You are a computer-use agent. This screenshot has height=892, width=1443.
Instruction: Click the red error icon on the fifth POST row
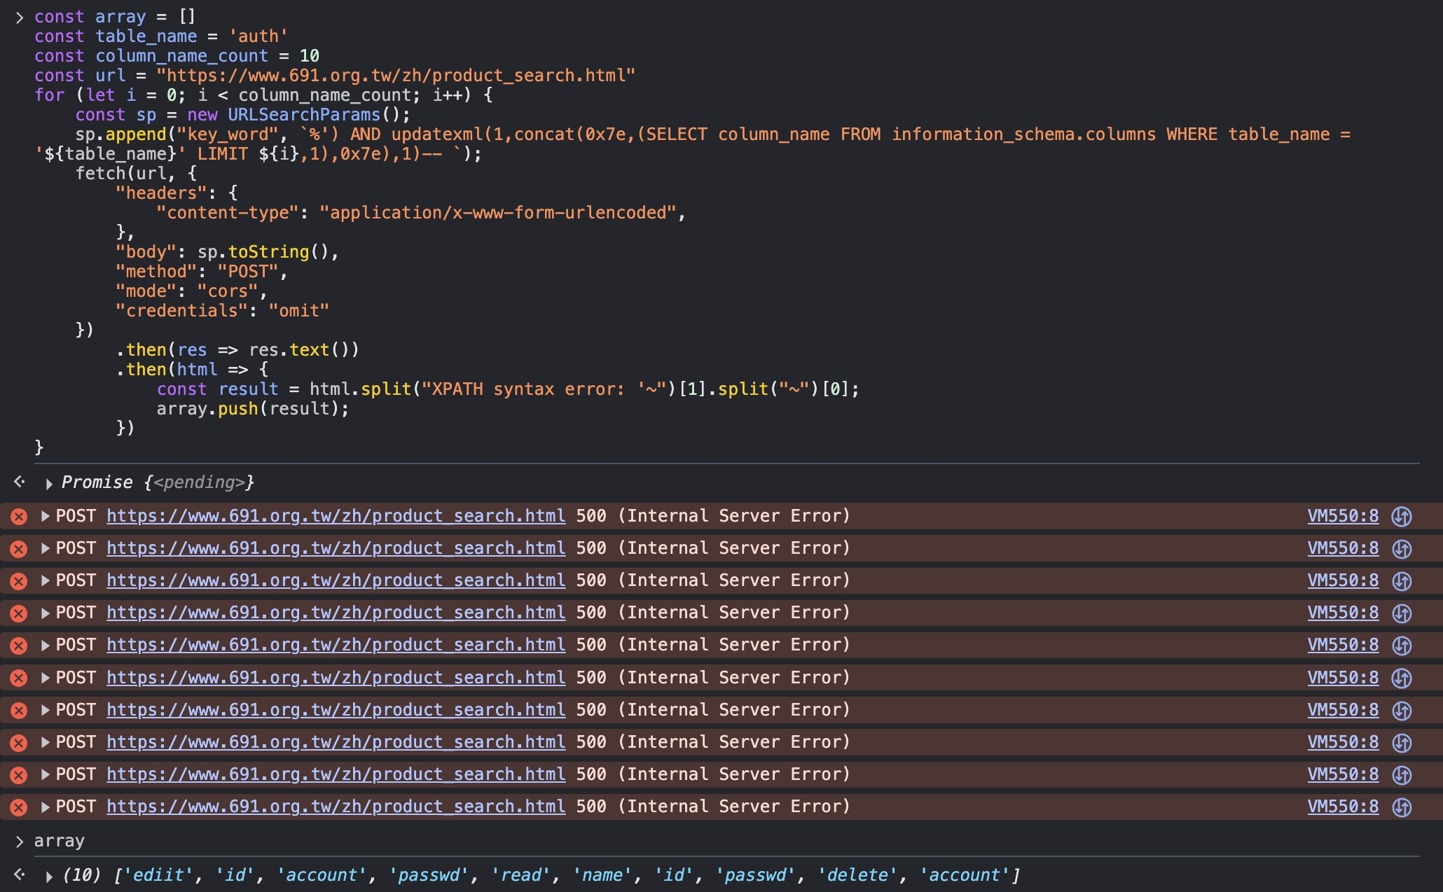[x=19, y=646]
